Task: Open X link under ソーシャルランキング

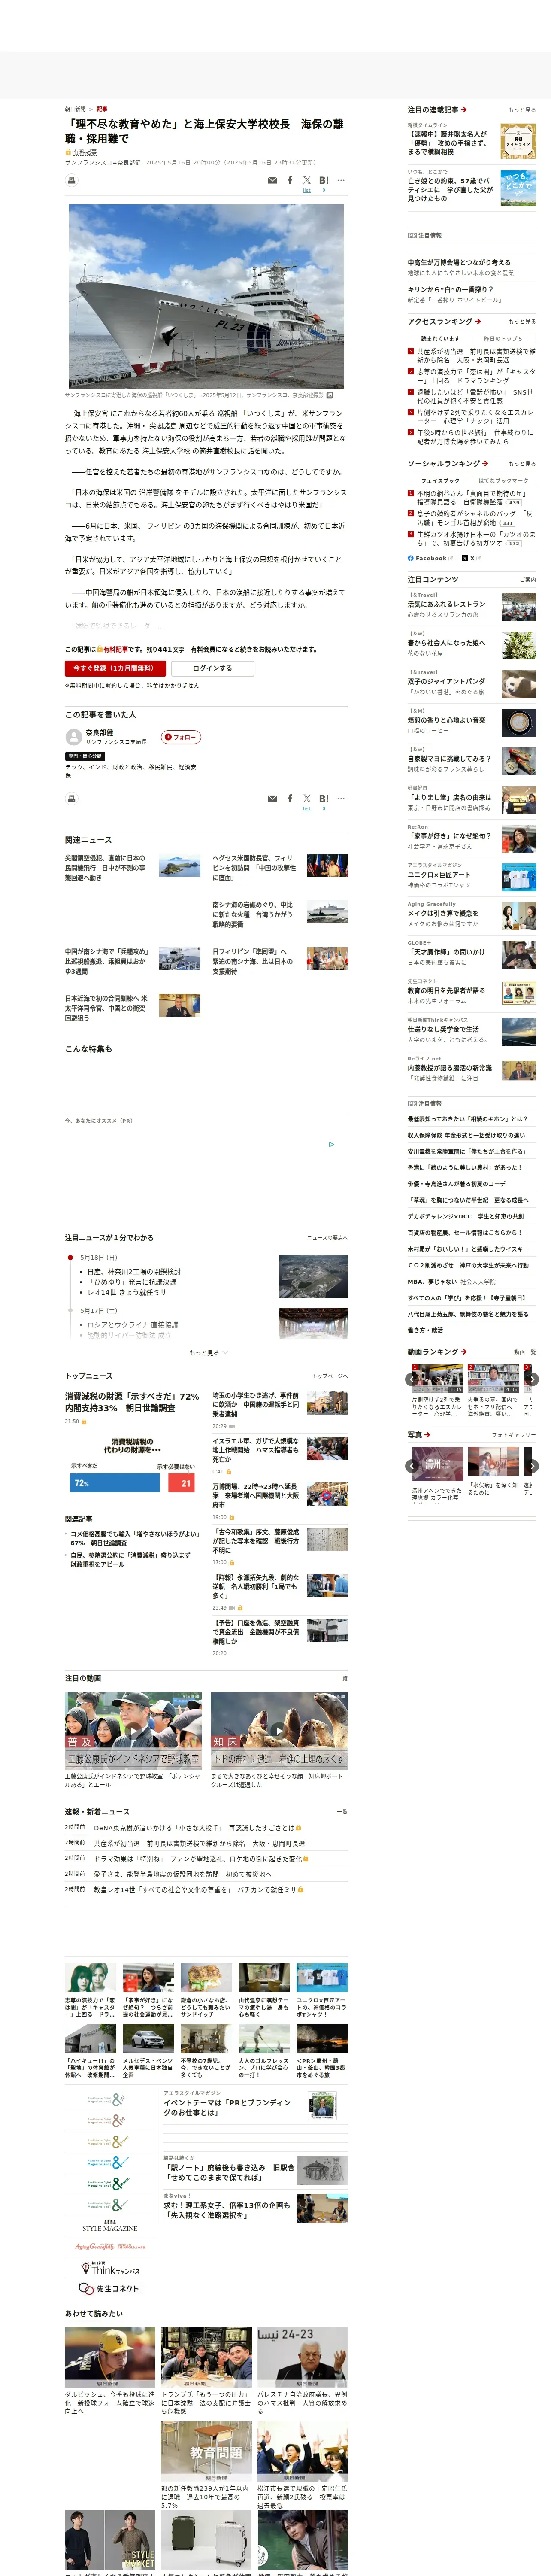Action: tap(472, 558)
